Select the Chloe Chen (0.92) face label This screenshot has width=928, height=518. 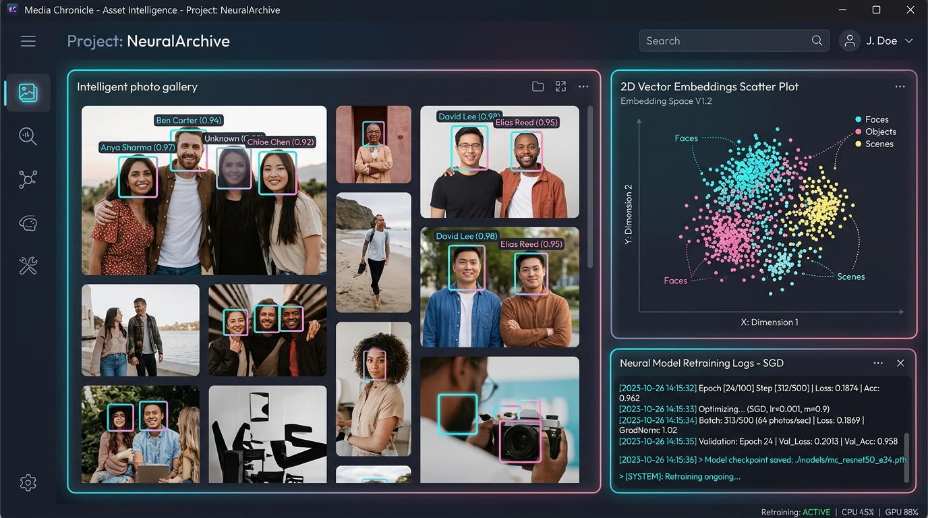281,142
